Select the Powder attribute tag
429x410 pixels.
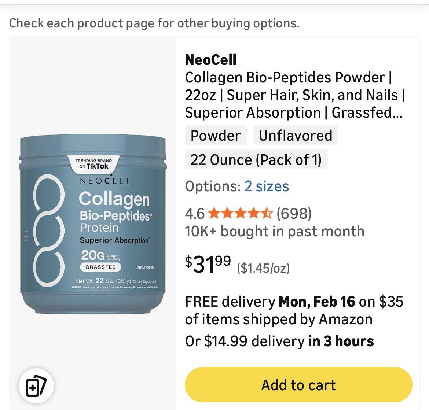click(x=216, y=136)
